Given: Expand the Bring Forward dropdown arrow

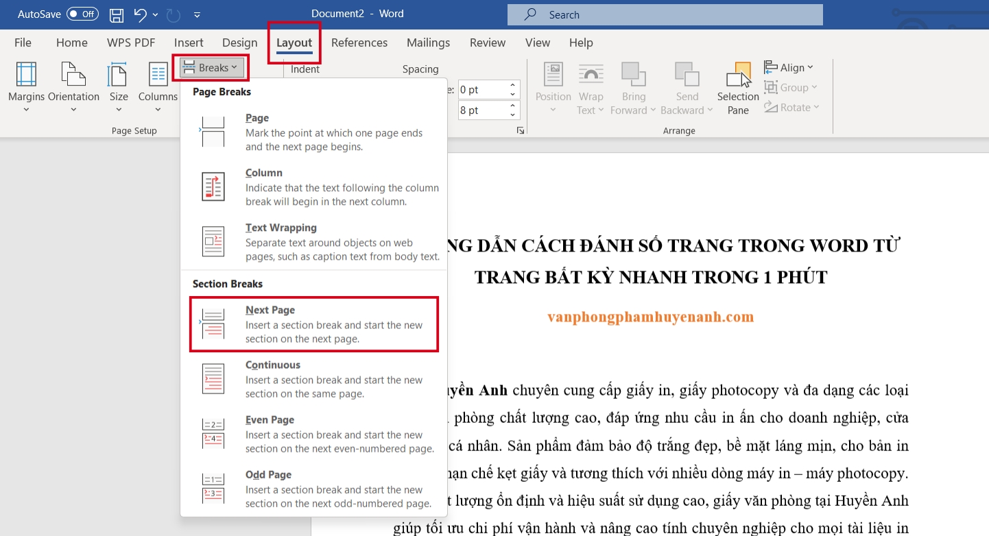Looking at the screenshot, I should point(653,110).
